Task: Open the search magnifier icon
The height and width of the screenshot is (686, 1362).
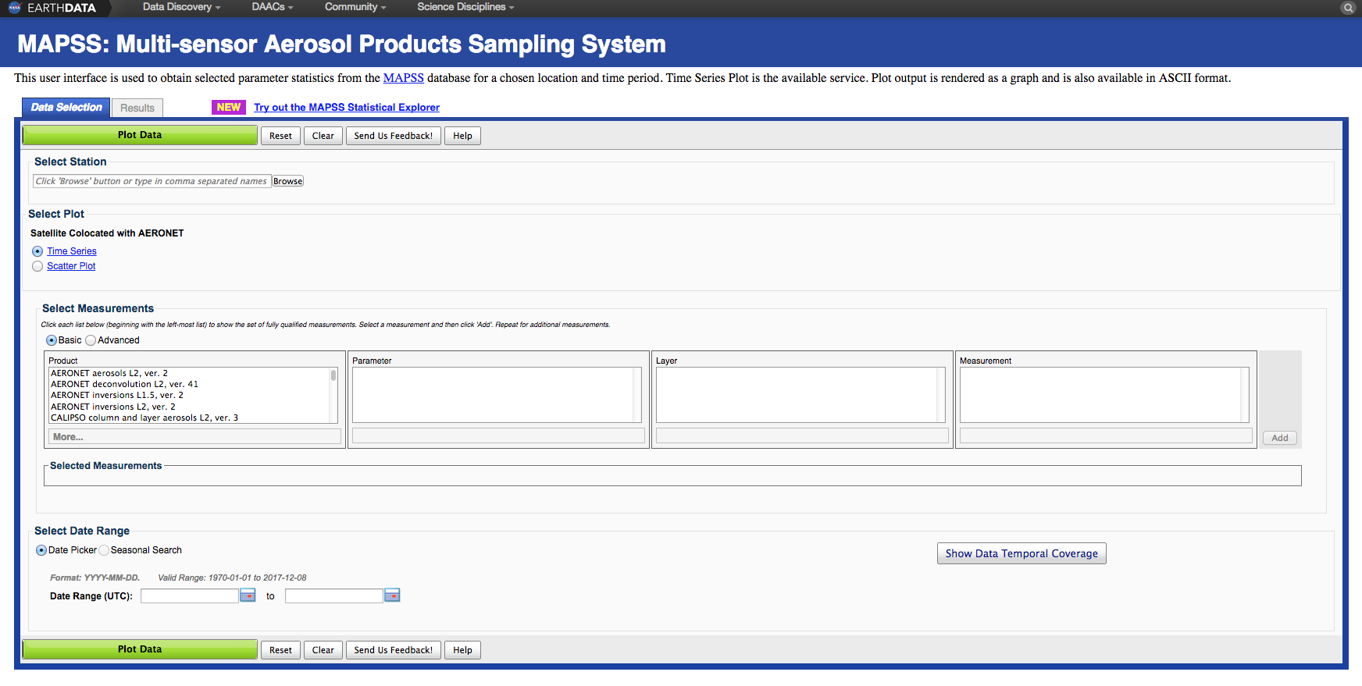Action: coord(1348,8)
